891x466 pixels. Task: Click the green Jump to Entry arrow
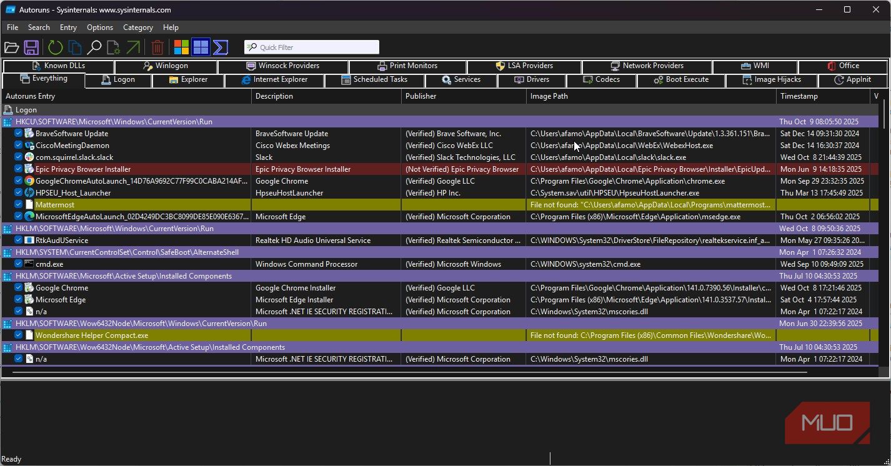tap(133, 47)
